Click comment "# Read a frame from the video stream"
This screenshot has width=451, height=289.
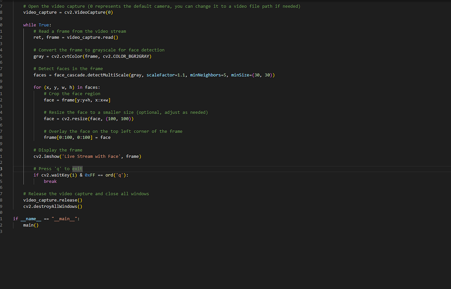[x=80, y=31]
